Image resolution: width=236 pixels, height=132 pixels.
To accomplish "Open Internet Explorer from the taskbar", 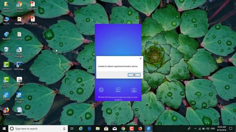I will [x=81, y=129].
